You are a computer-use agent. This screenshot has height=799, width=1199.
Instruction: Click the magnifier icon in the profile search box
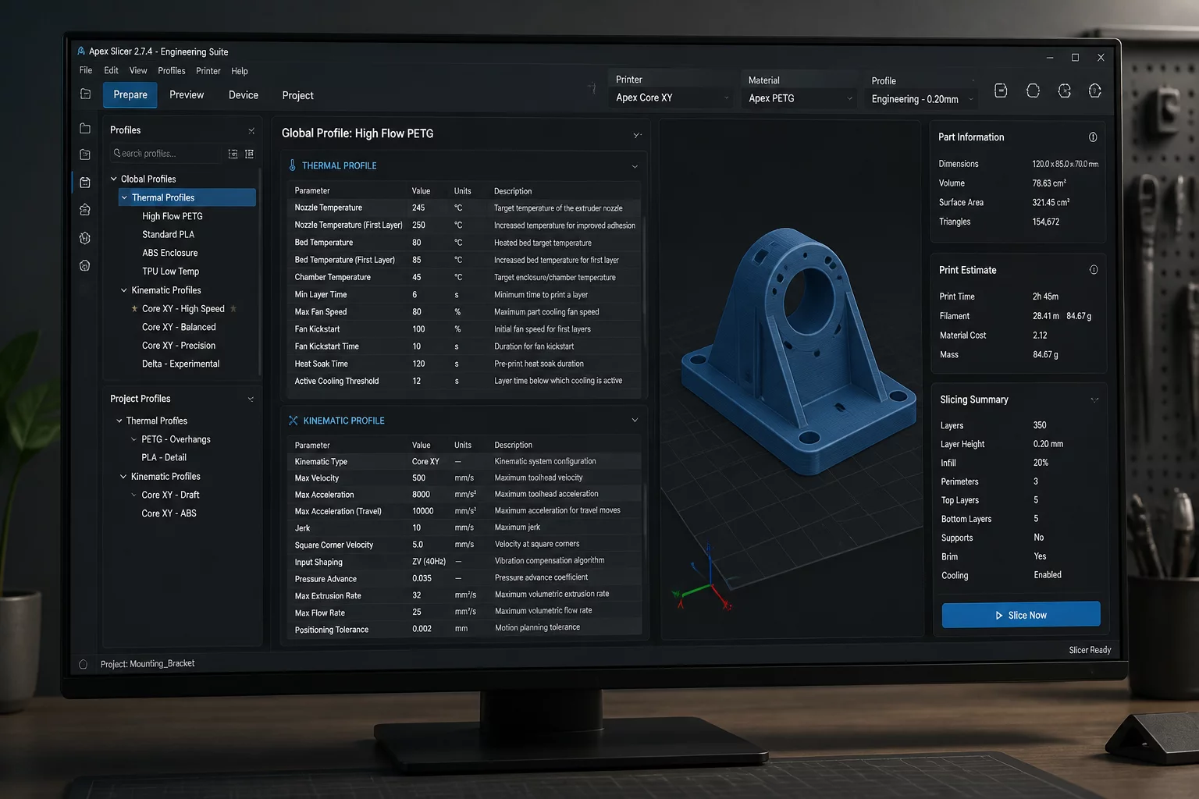(117, 154)
